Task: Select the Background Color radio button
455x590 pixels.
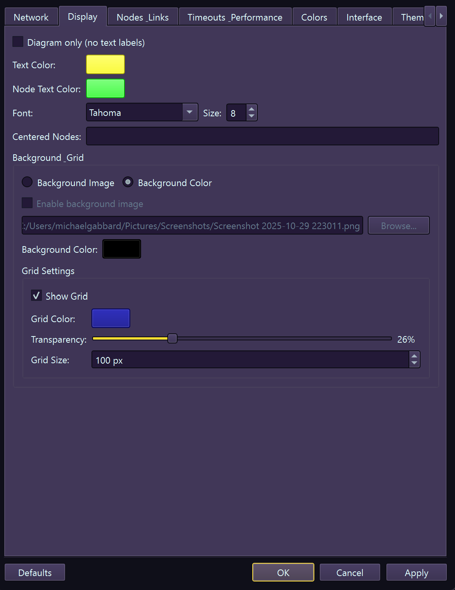Action: point(128,182)
